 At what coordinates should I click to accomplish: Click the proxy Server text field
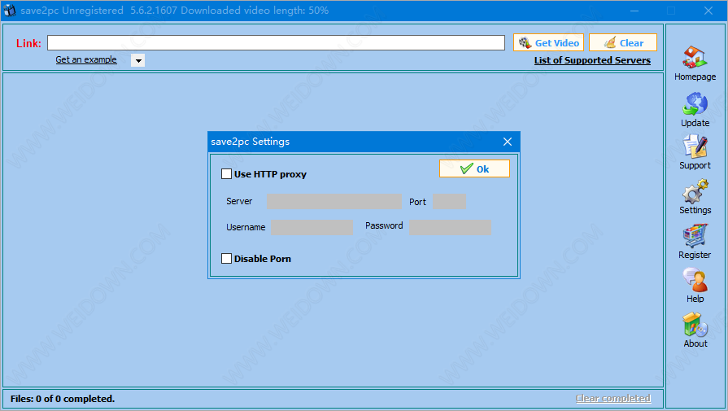point(333,202)
